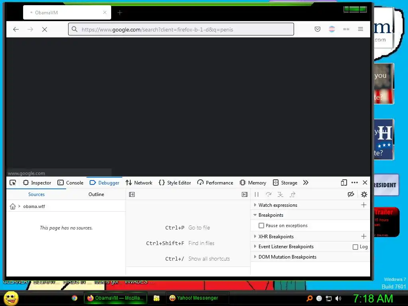Click the Step in button
The width and height of the screenshot is (408, 306).
click(280, 194)
